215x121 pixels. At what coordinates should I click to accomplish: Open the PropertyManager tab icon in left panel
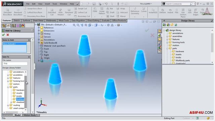pos(8,26)
